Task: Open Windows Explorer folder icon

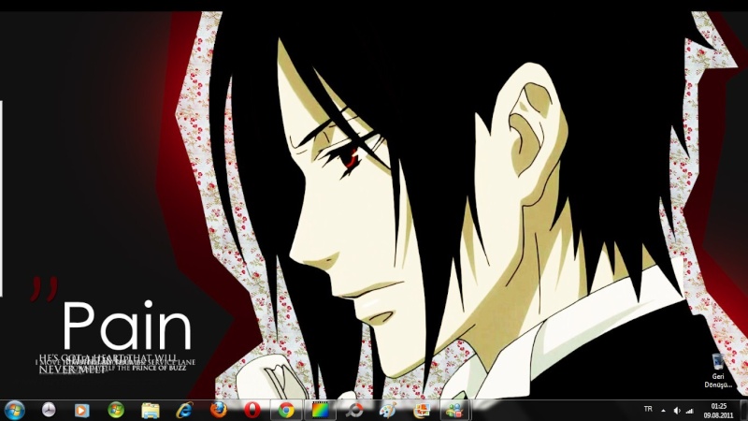Action: (151, 411)
